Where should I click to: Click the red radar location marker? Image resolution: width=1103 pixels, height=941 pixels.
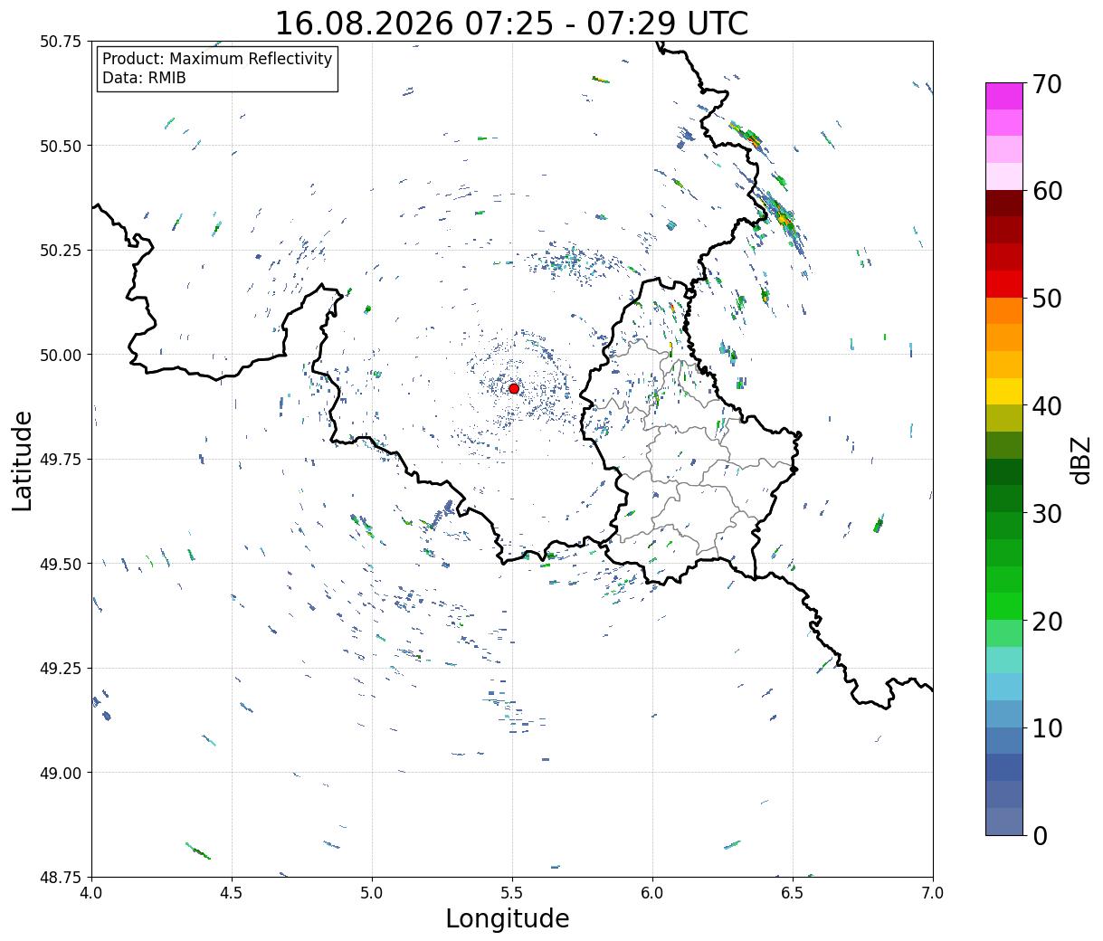(x=514, y=388)
